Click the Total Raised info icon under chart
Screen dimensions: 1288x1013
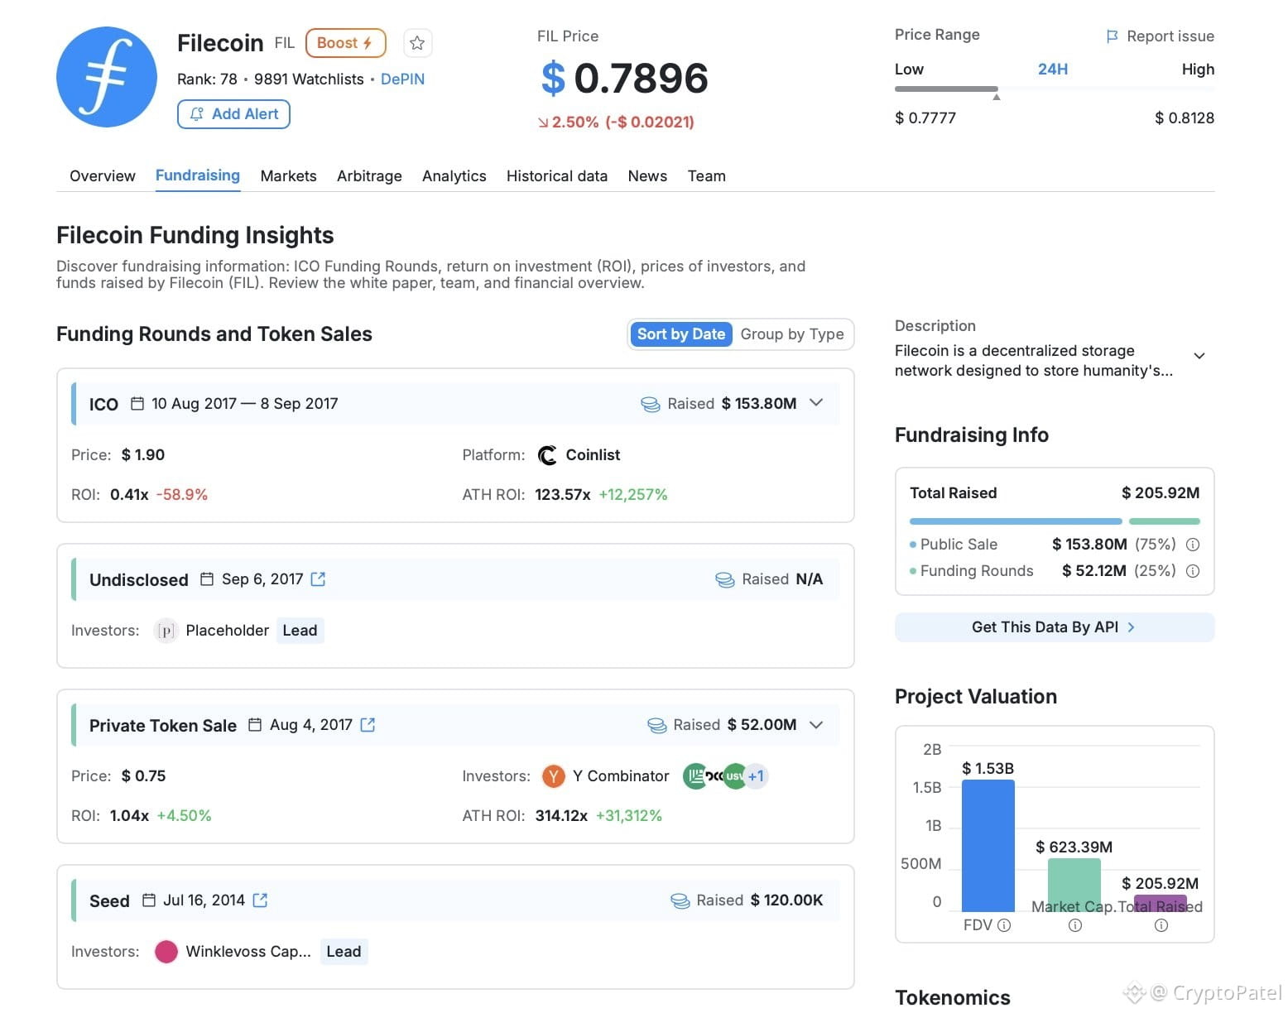click(1161, 925)
